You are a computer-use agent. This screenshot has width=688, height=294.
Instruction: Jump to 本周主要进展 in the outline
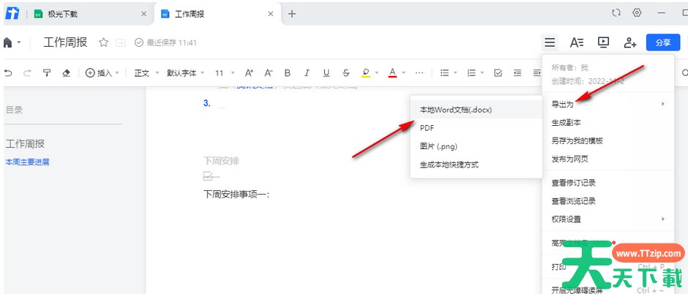pos(27,162)
